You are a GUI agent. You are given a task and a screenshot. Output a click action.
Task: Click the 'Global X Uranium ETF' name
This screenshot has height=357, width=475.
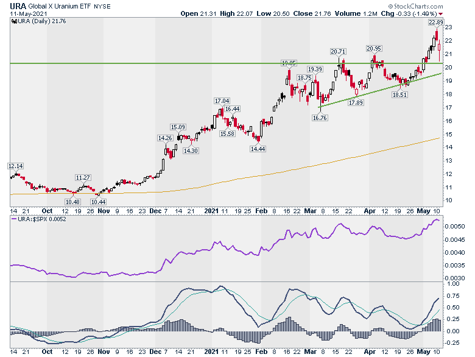click(x=60, y=6)
